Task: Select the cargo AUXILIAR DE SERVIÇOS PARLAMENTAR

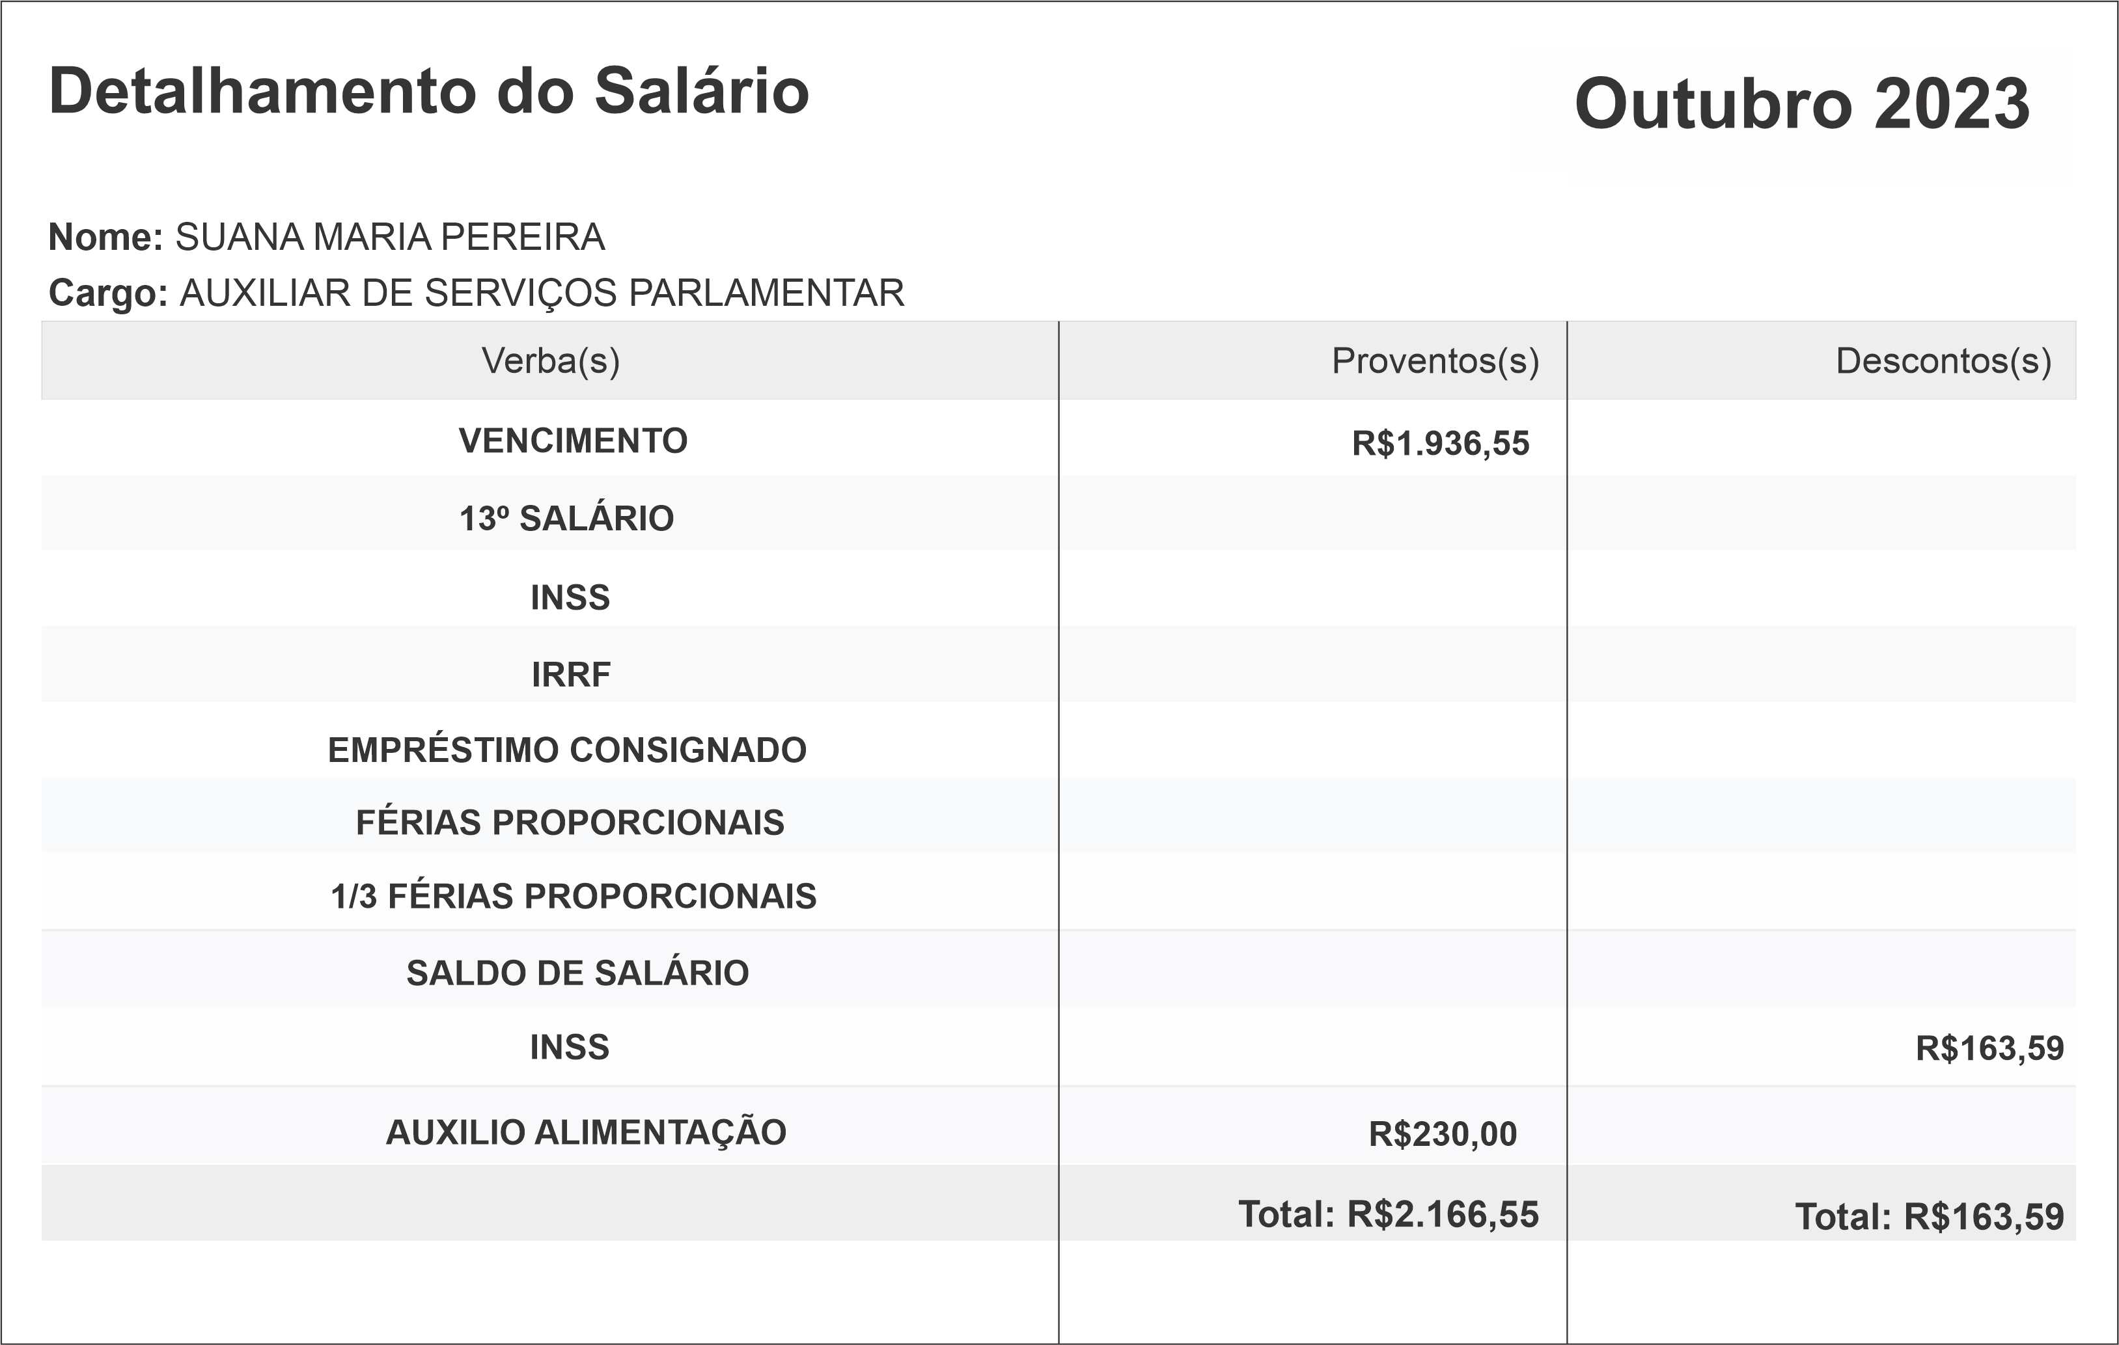Action: point(541,294)
